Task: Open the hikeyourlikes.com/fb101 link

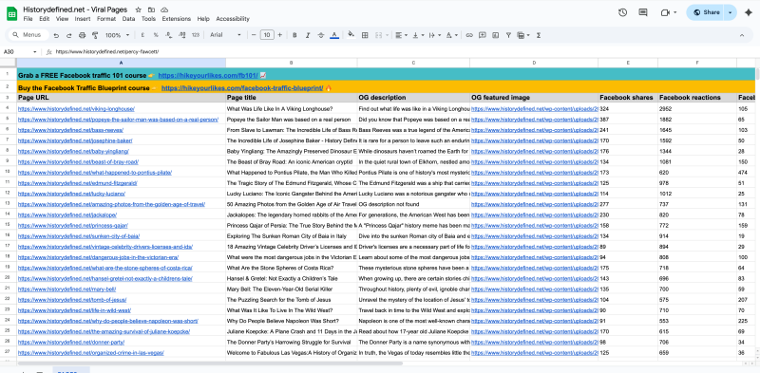Action: click(x=208, y=76)
